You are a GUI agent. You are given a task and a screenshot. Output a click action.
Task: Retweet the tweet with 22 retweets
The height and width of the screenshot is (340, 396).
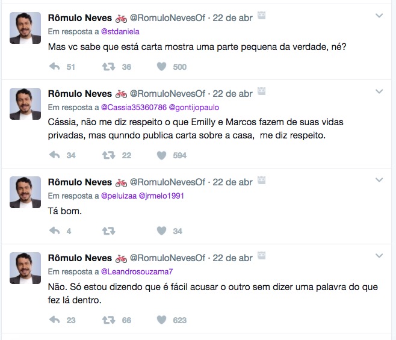(108, 155)
